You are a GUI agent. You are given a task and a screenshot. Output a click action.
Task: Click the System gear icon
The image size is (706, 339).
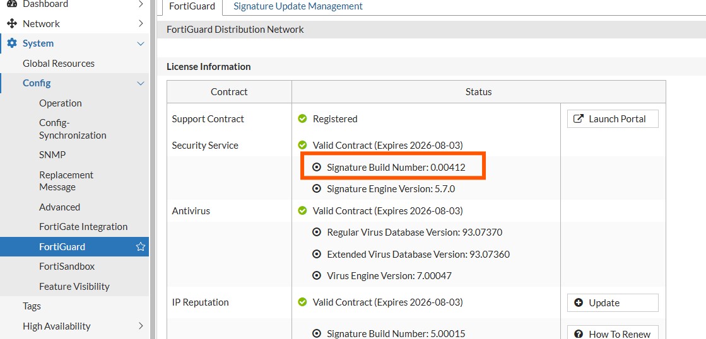12,43
